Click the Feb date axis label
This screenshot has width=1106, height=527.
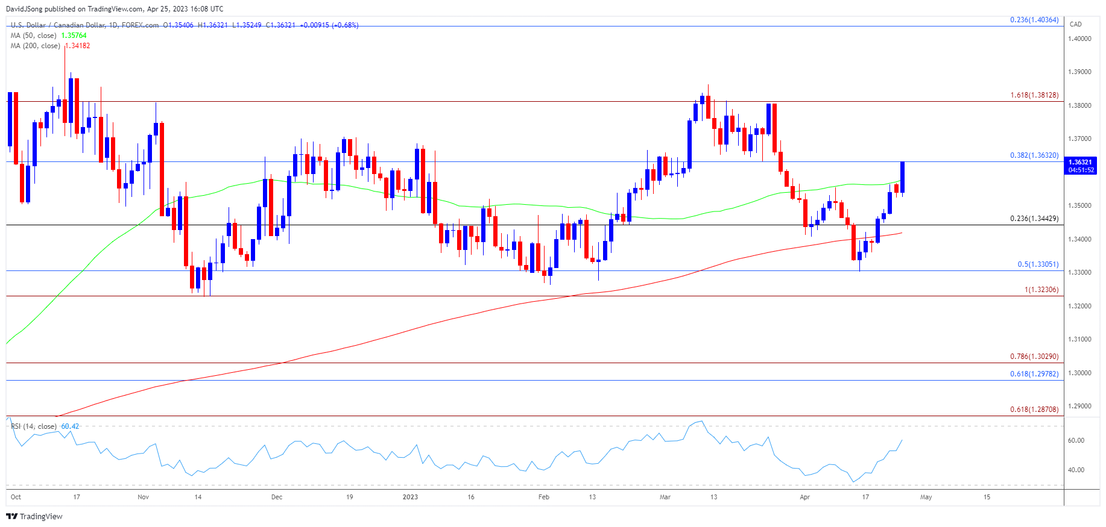(x=544, y=497)
